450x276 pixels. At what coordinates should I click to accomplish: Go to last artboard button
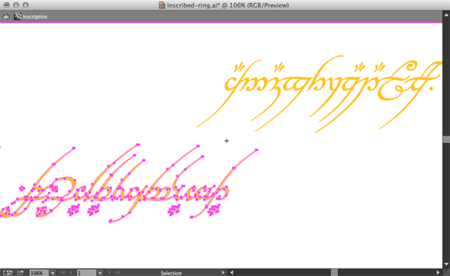click(117, 272)
